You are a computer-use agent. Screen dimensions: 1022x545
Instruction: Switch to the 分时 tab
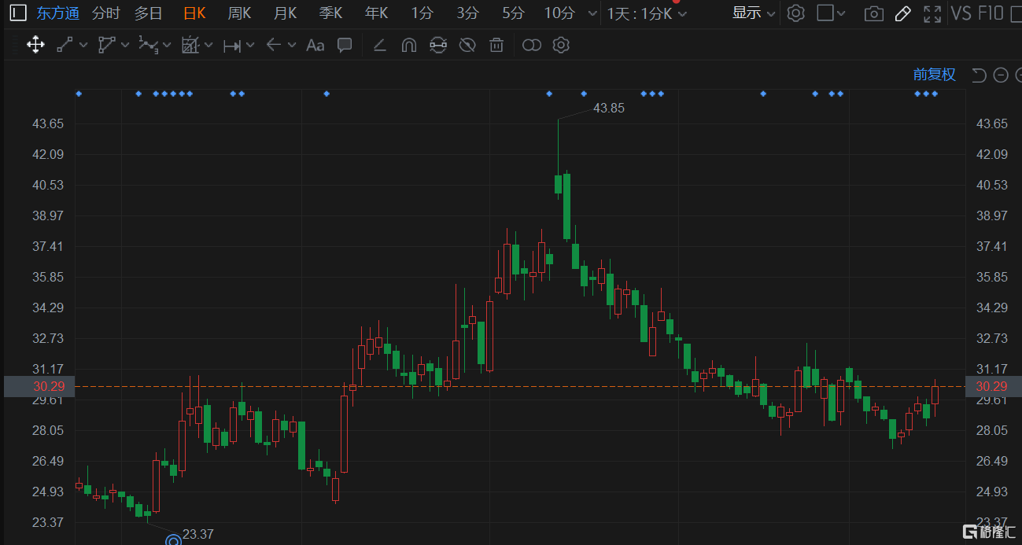pos(106,13)
